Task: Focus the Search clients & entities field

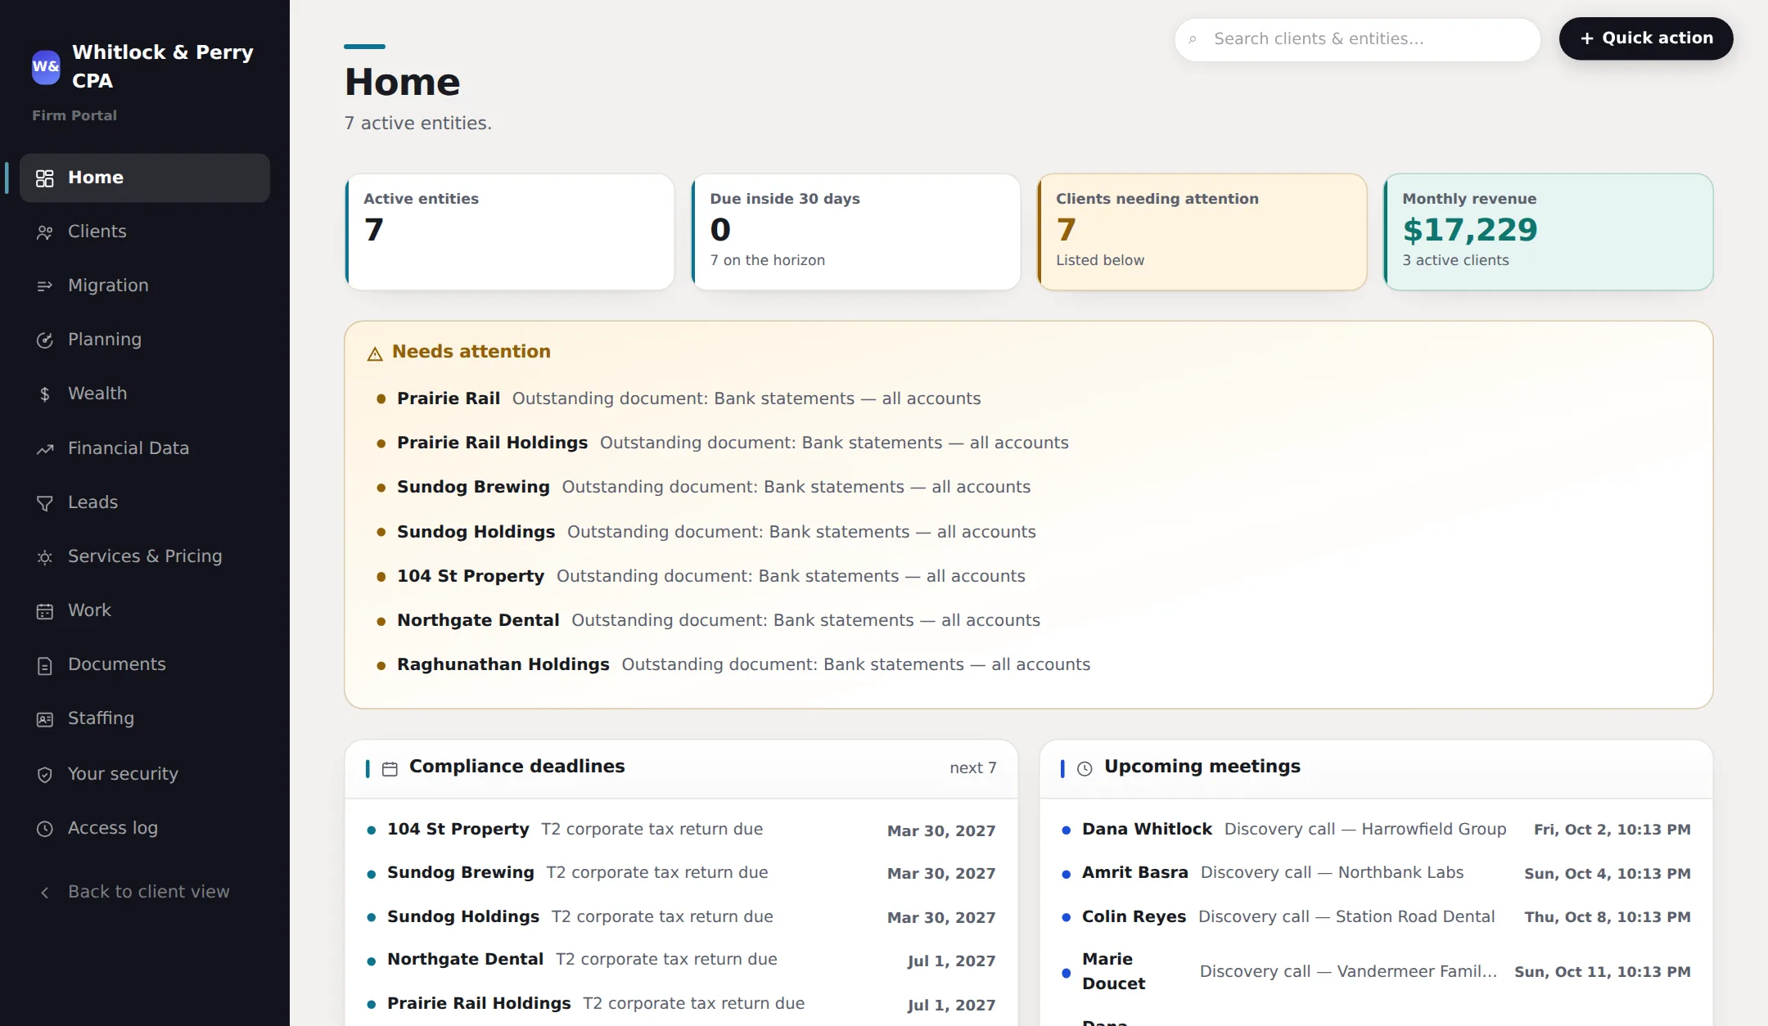Action: [1358, 39]
